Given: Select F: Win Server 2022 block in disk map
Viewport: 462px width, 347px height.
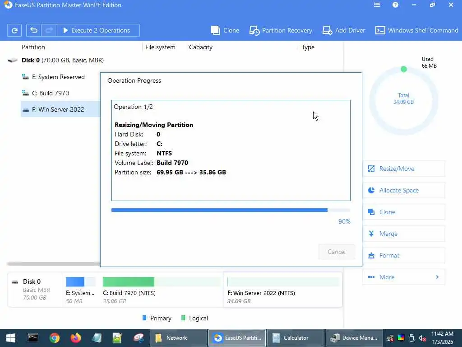Looking at the screenshot, I should 283,290.
